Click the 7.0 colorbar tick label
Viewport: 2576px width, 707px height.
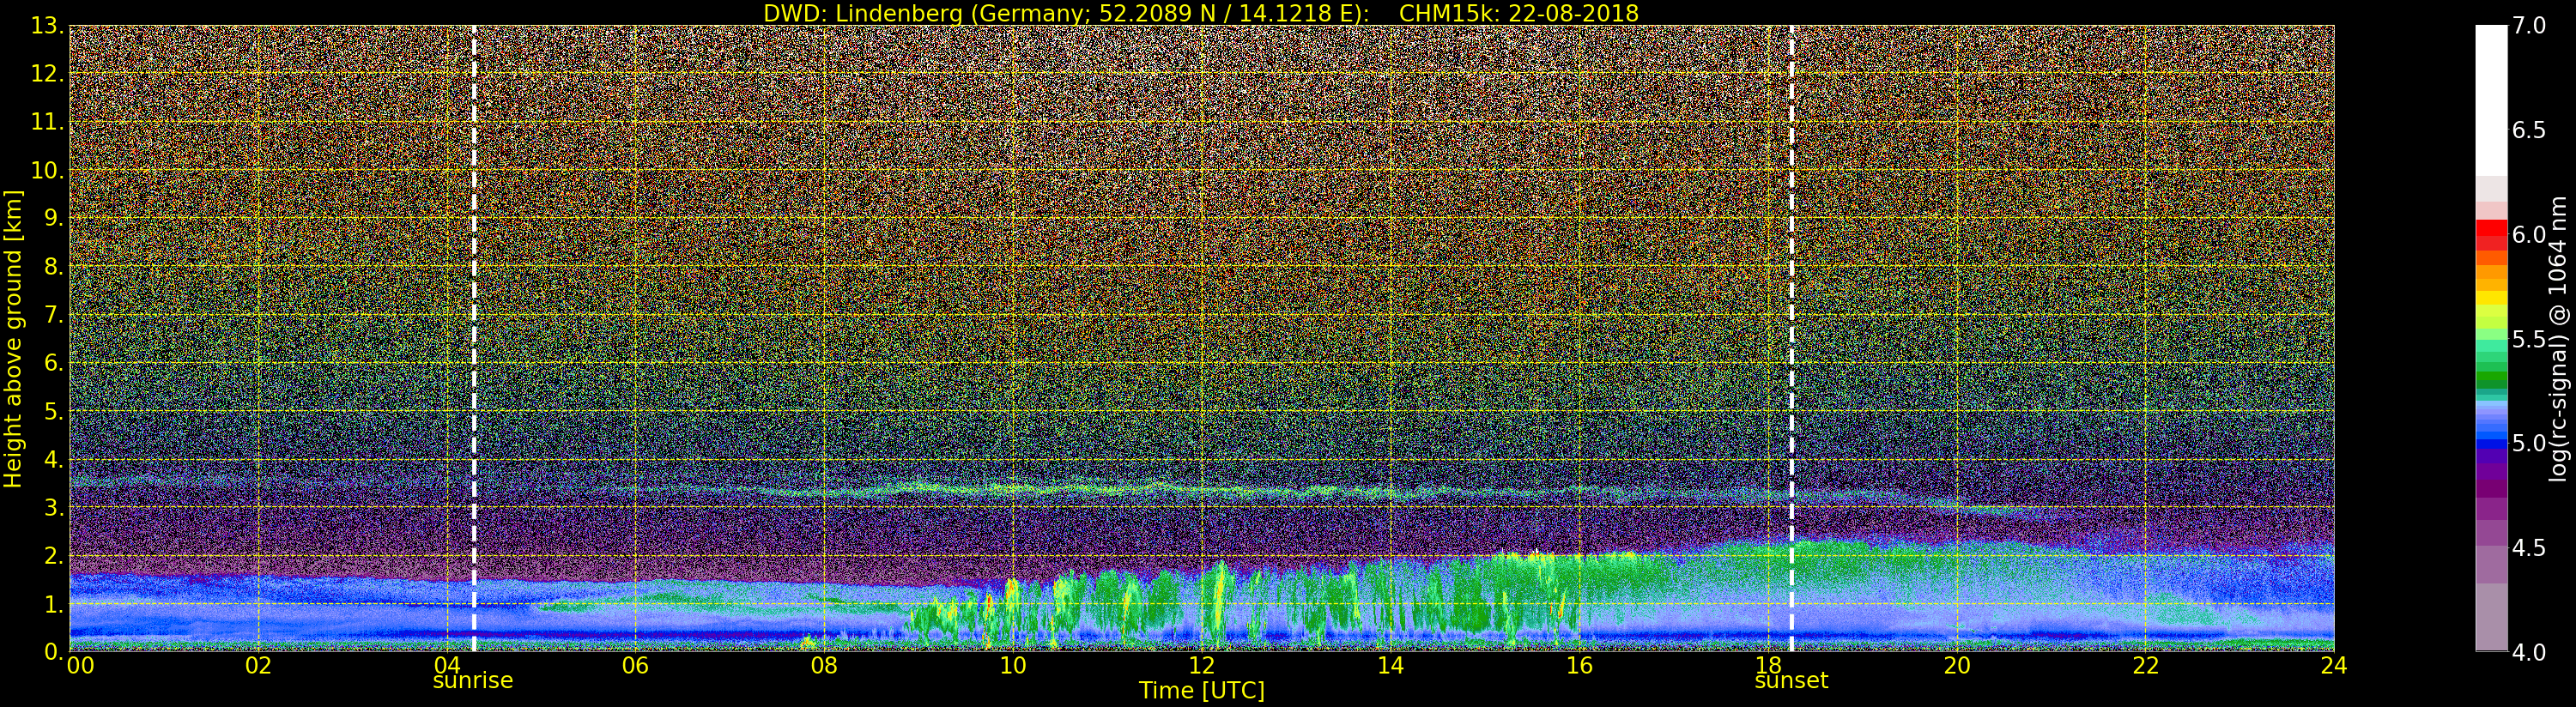[x=2529, y=26]
